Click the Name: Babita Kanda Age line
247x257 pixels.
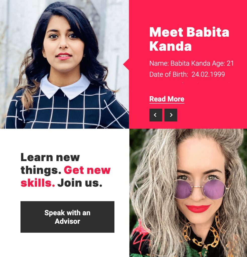[191, 63]
